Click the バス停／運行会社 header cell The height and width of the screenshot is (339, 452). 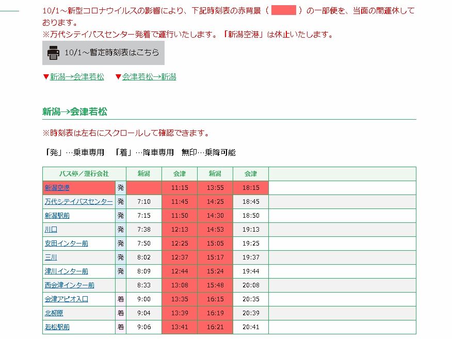pyautogui.click(x=84, y=174)
